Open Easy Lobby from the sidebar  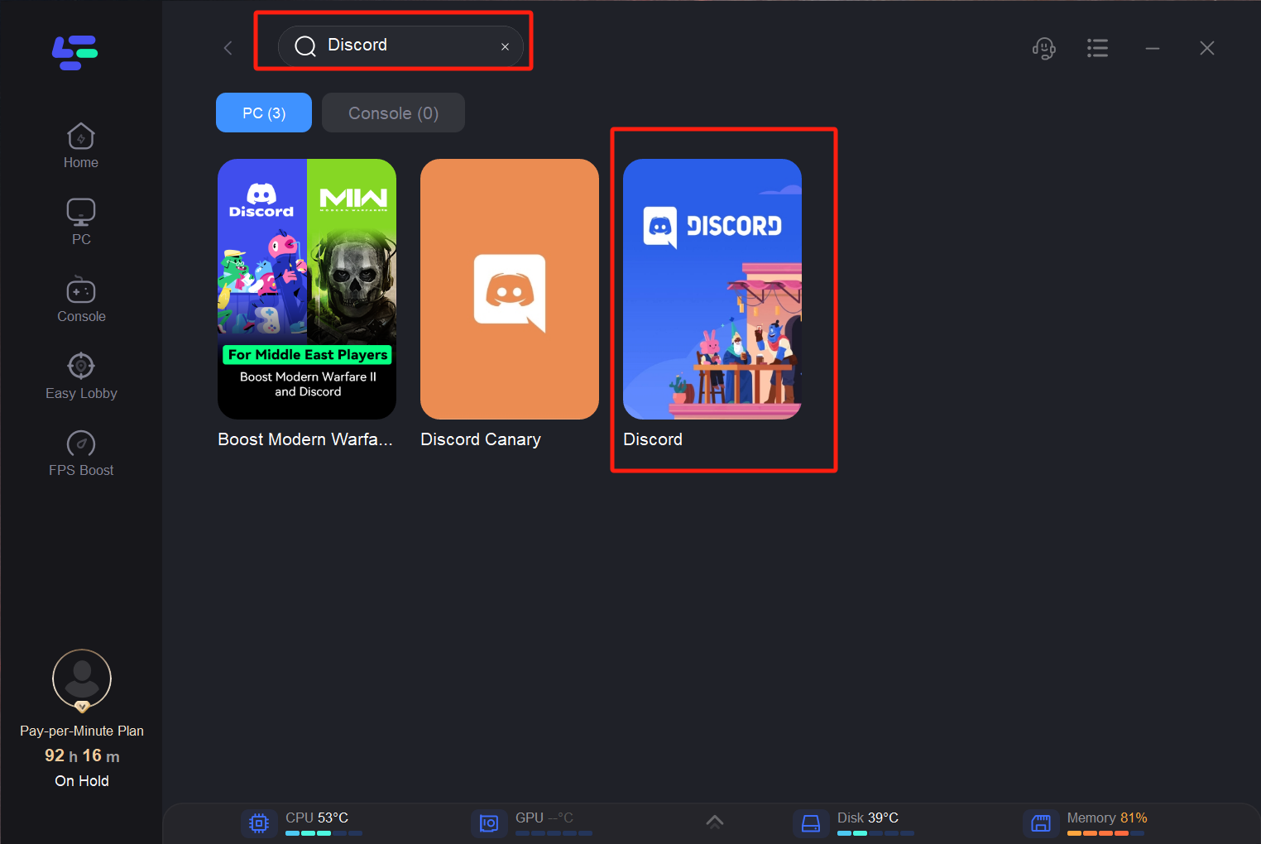(x=81, y=376)
